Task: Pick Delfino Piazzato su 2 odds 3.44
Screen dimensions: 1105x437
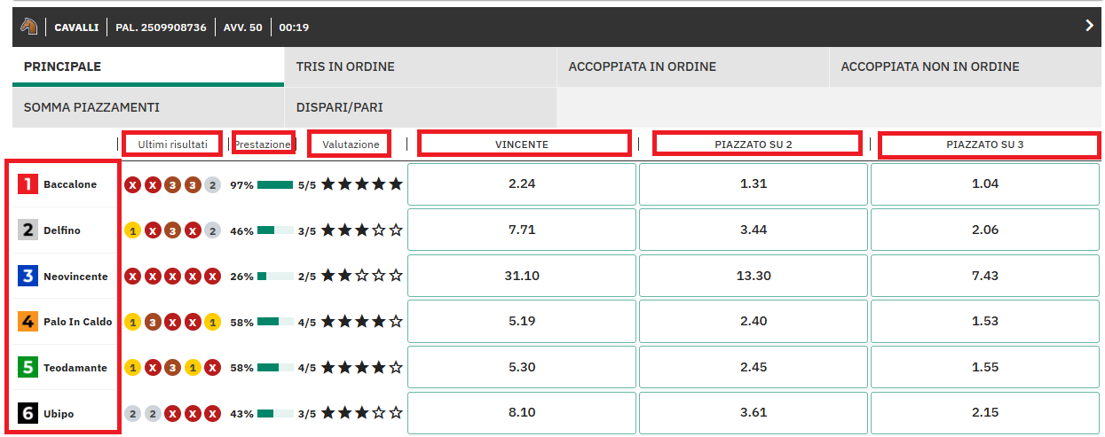Action: (x=754, y=230)
